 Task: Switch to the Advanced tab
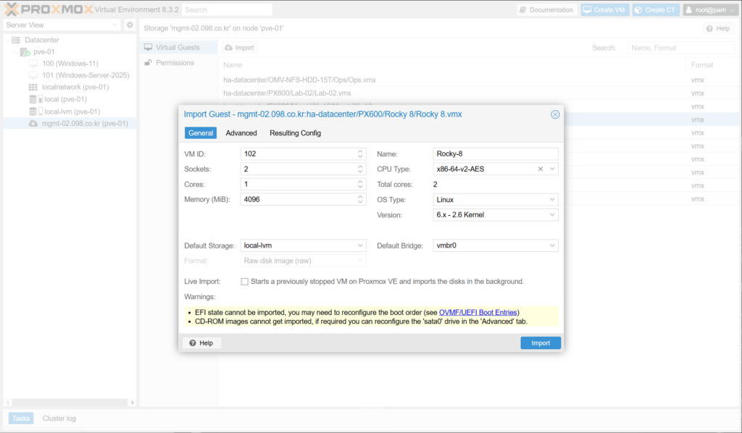pos(241,133)
